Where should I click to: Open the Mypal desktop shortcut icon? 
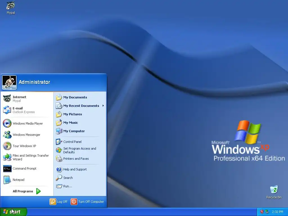pyautogui.click(x=11, y=5)
